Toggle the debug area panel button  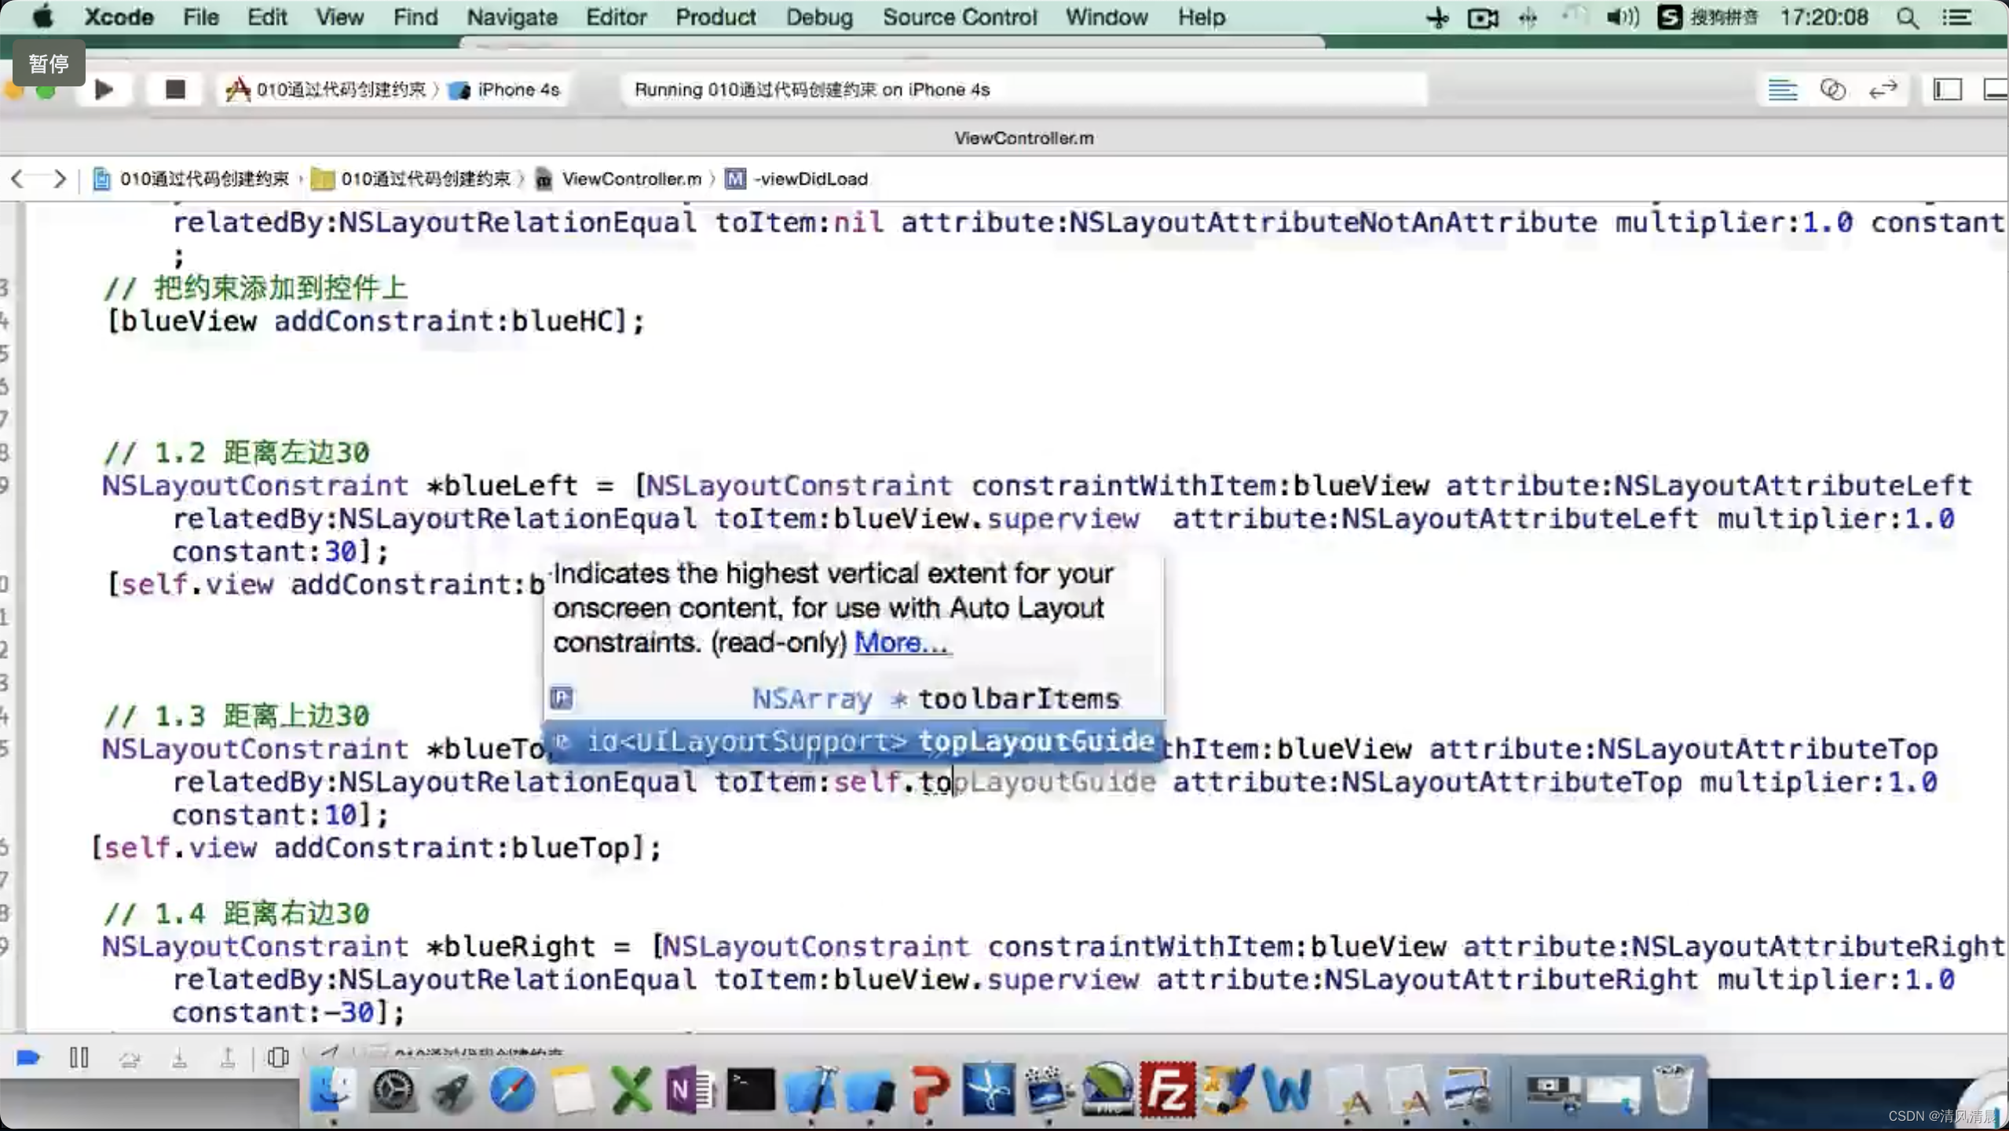point(1995,90)
